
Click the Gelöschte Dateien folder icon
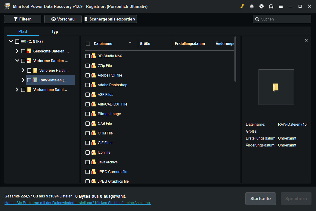(x=29, y=51)
